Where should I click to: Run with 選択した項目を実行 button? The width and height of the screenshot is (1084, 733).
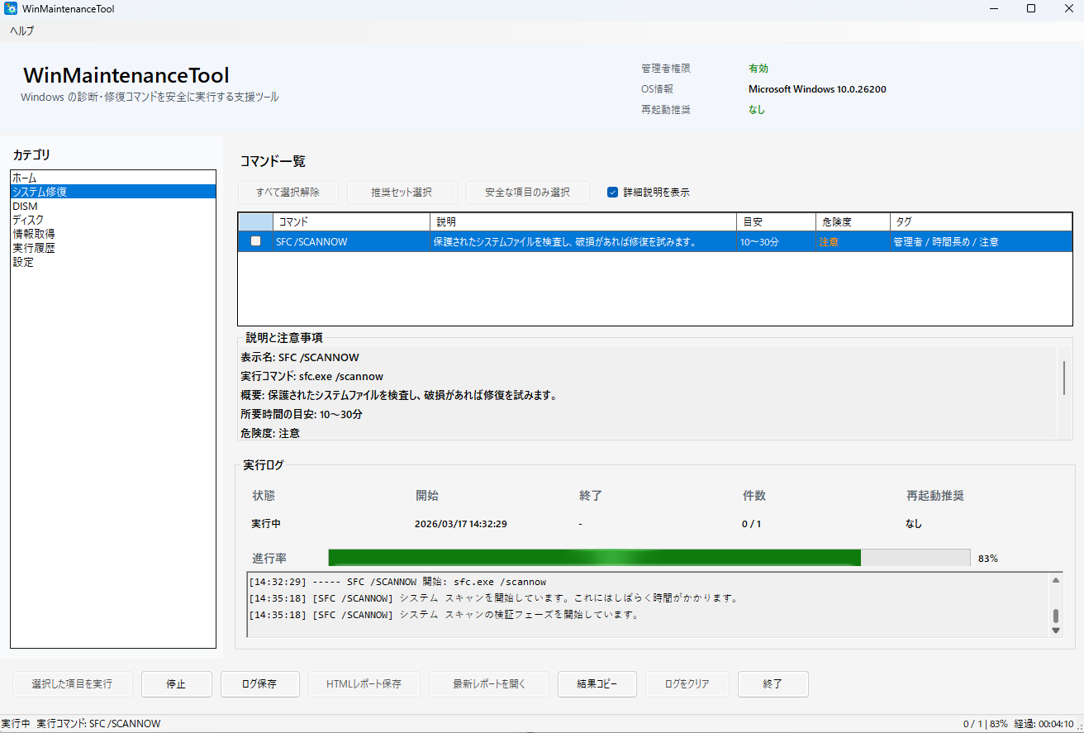click(72, 683)
